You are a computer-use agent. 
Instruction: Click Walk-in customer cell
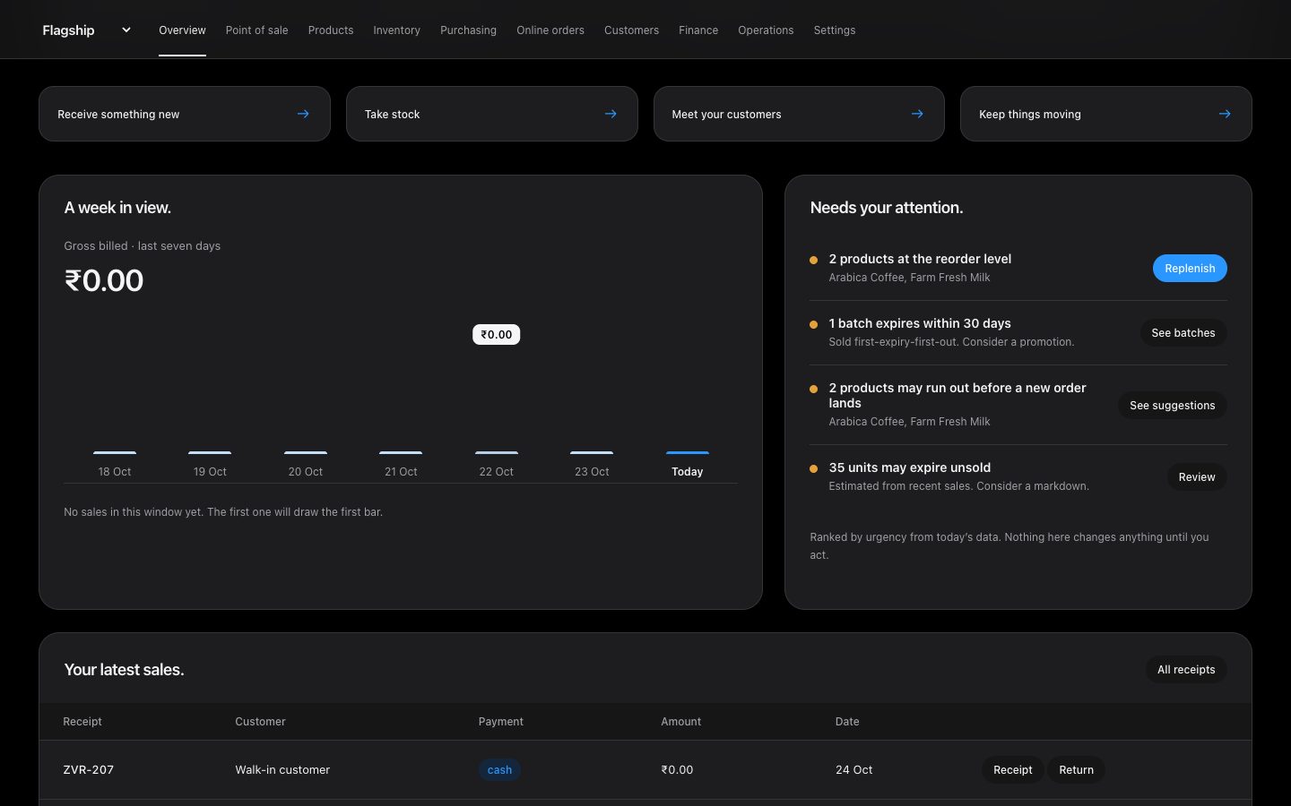[282, 769]
